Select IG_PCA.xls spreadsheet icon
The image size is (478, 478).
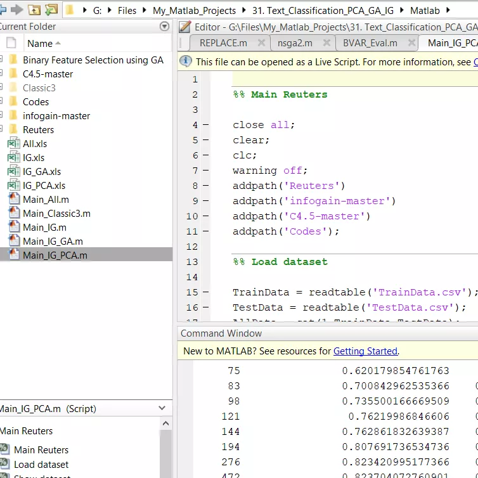point(13,185)
